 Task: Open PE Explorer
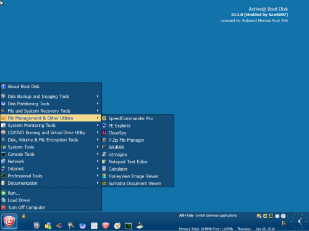[137, 126]
